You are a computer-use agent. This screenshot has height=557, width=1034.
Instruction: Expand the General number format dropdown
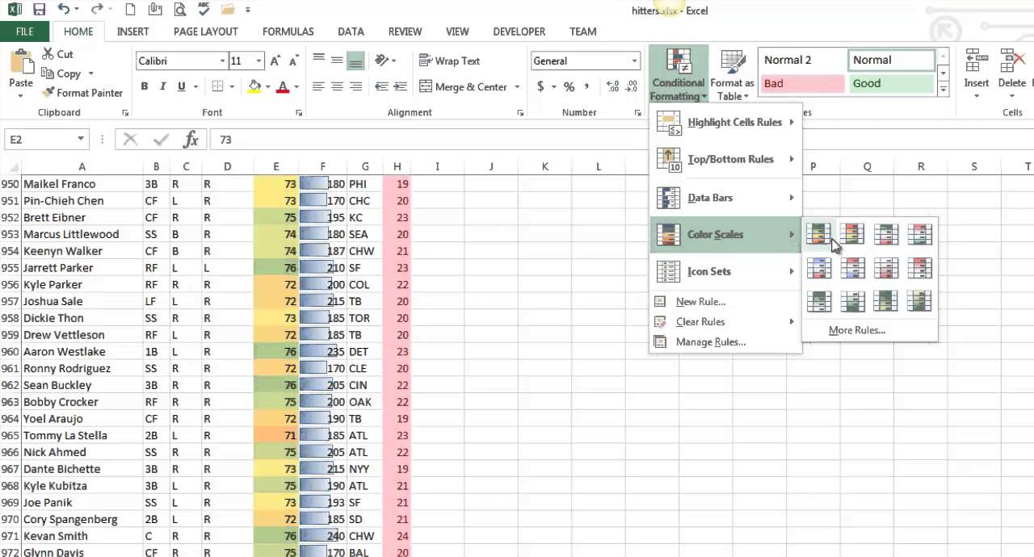coord(634,61)
